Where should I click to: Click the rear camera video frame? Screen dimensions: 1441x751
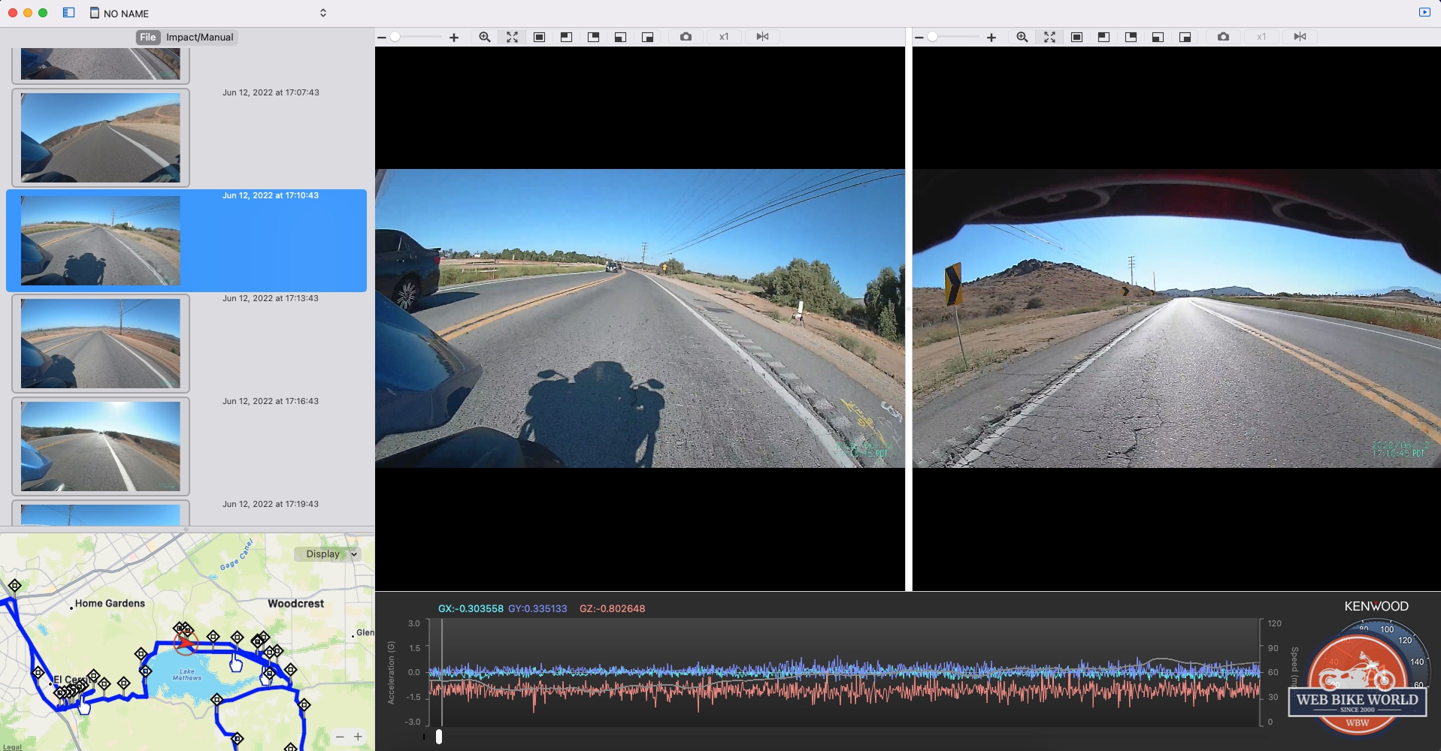tap(1176, 318)
